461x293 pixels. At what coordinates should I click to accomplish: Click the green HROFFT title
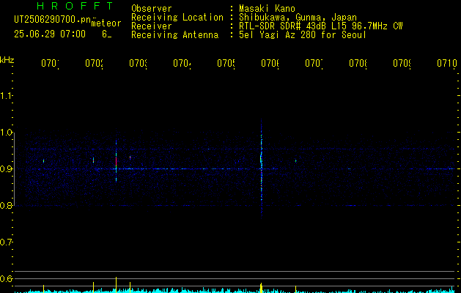[75, 6]
